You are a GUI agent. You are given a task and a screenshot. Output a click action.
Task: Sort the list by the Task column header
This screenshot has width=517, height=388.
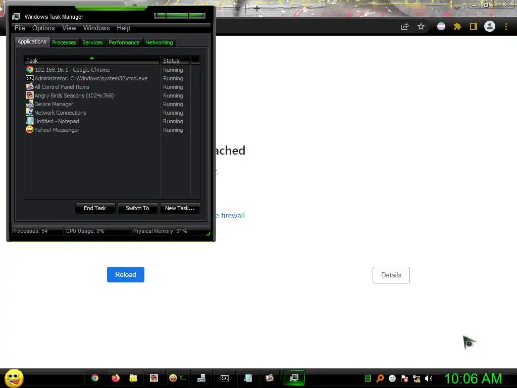coord(91,61)
